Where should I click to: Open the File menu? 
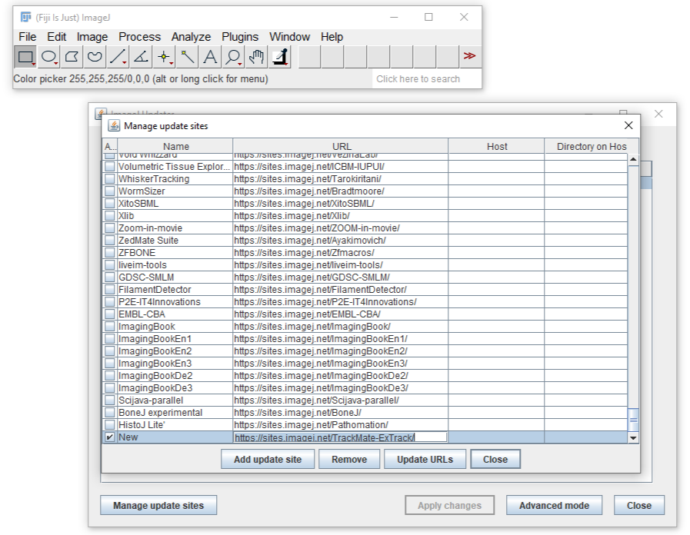tap(27, 37)
